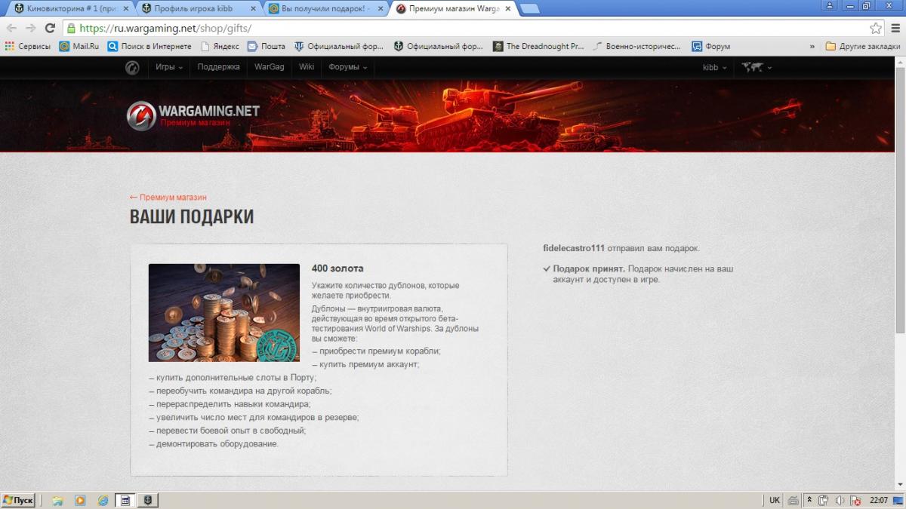Open the Chrome hamburger menu

click(895, 28)
